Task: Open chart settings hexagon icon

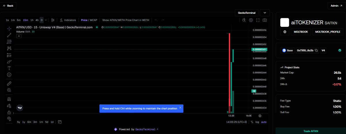Action: (251, 20)
